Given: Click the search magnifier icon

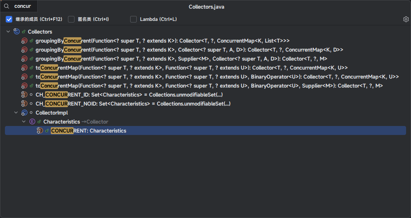Looking at the screenshot, I should pyautogui.click(x=7, y=7).
